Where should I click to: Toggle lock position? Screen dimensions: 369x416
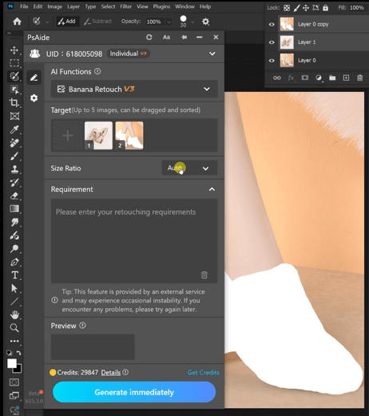click(x=306, y=8)
